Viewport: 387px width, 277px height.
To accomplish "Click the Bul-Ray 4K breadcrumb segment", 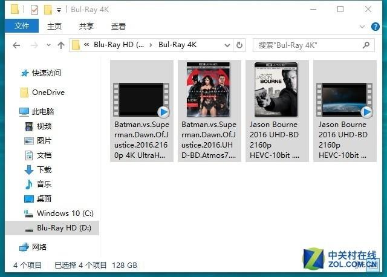I will pyautogui.click(x=178, y=45).
